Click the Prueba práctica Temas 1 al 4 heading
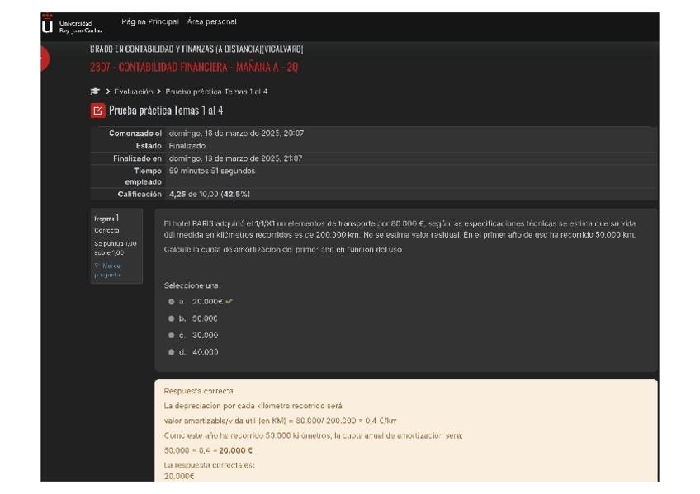 pos(166,111)
